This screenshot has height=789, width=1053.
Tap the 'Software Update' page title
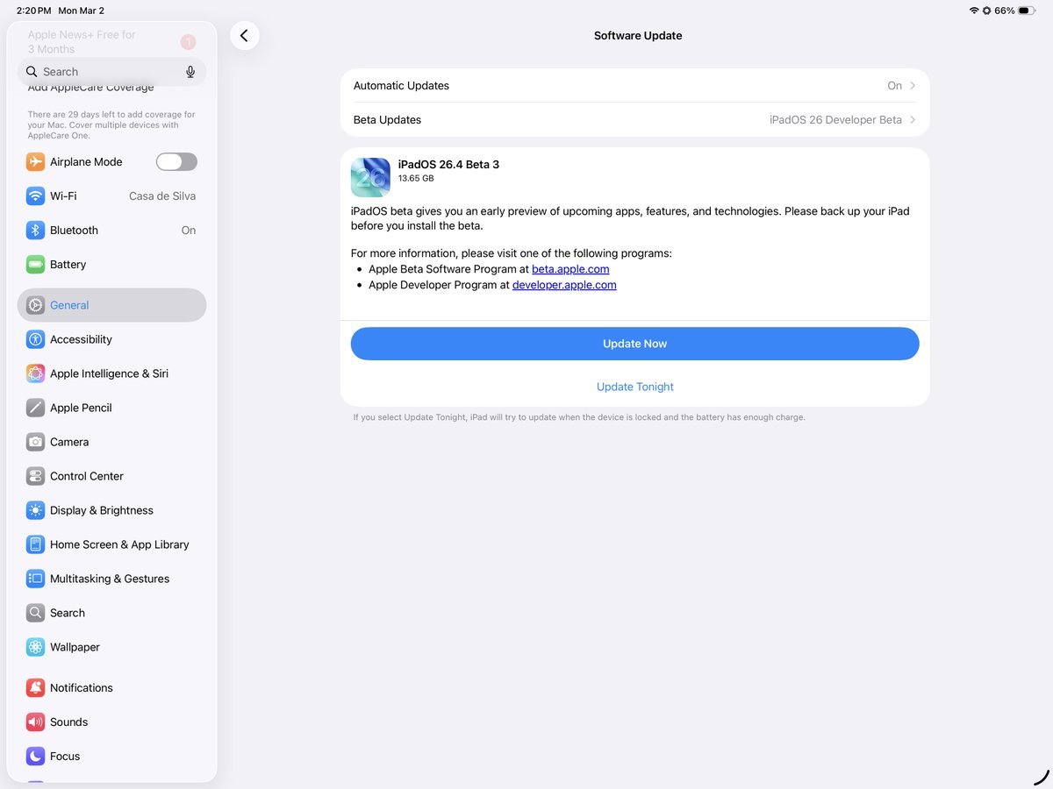pos(638,36)
